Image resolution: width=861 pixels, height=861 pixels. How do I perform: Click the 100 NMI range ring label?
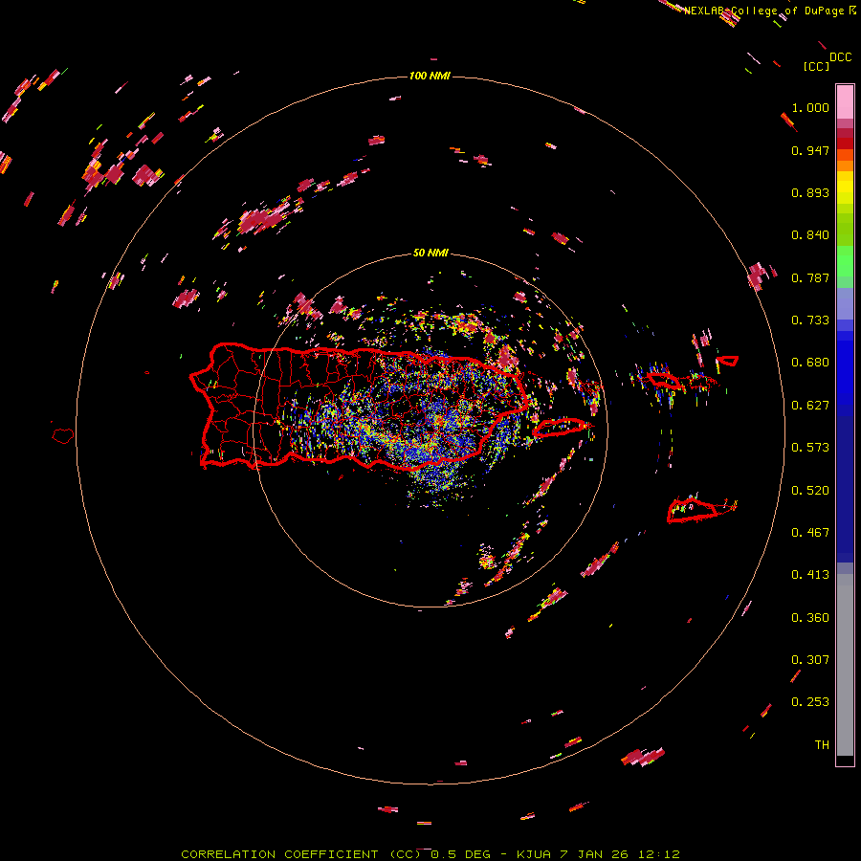[x=430, y=76]
